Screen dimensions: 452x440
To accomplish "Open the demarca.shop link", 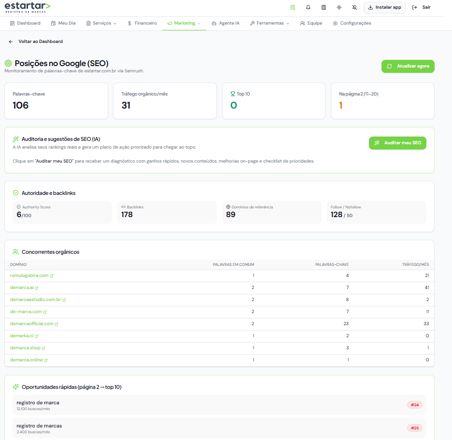I will [x=25, y=348].
